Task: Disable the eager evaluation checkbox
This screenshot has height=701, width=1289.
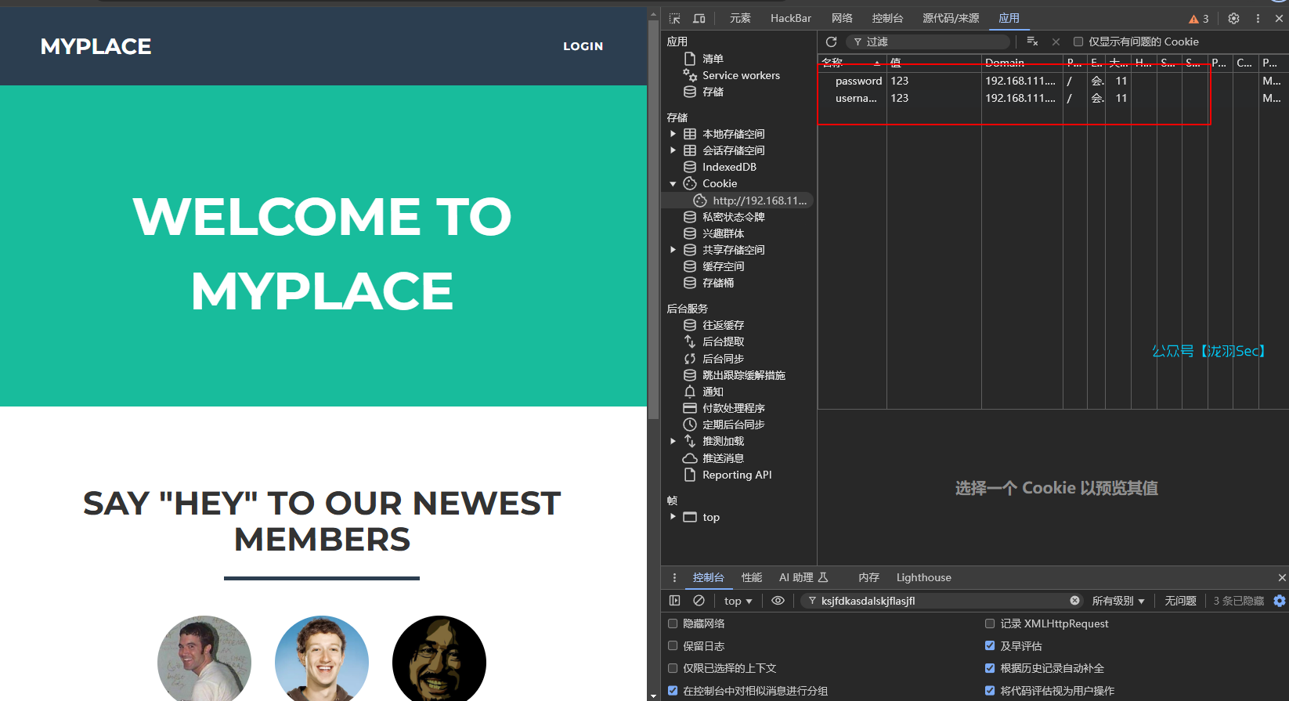Action: 990,646
